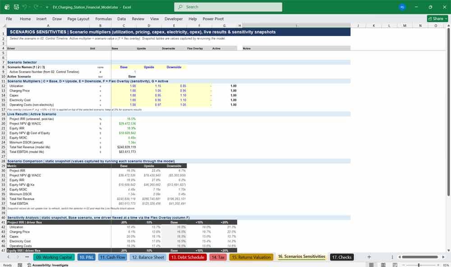This screenshot has height=267, width=451.
Task: Select column A header
Action: (48, 26)
